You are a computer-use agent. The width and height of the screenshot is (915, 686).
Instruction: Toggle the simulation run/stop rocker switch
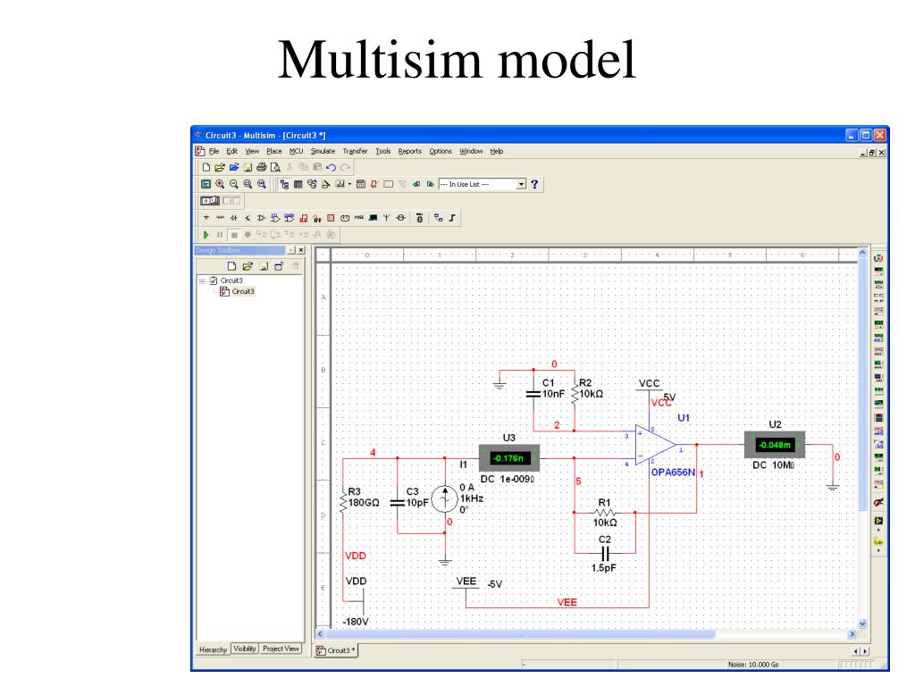pyautogui.click(x=211, y=198)
